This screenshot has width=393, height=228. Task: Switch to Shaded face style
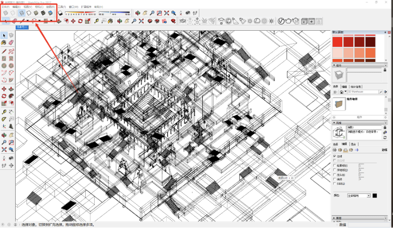point(36,13)
